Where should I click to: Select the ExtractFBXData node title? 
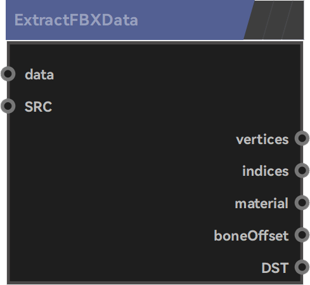coord(76,20)
